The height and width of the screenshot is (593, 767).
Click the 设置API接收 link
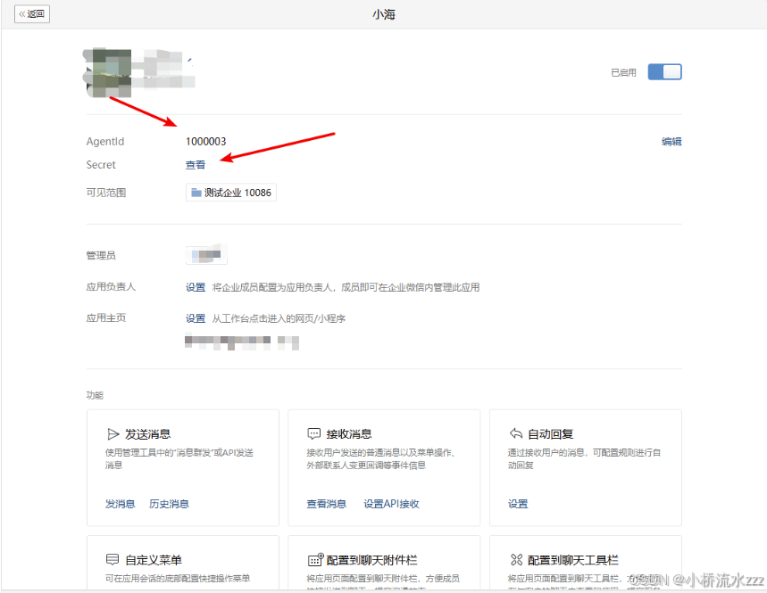[391, 504]
